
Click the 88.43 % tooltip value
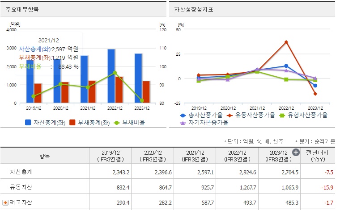click(x=68, y=66)
